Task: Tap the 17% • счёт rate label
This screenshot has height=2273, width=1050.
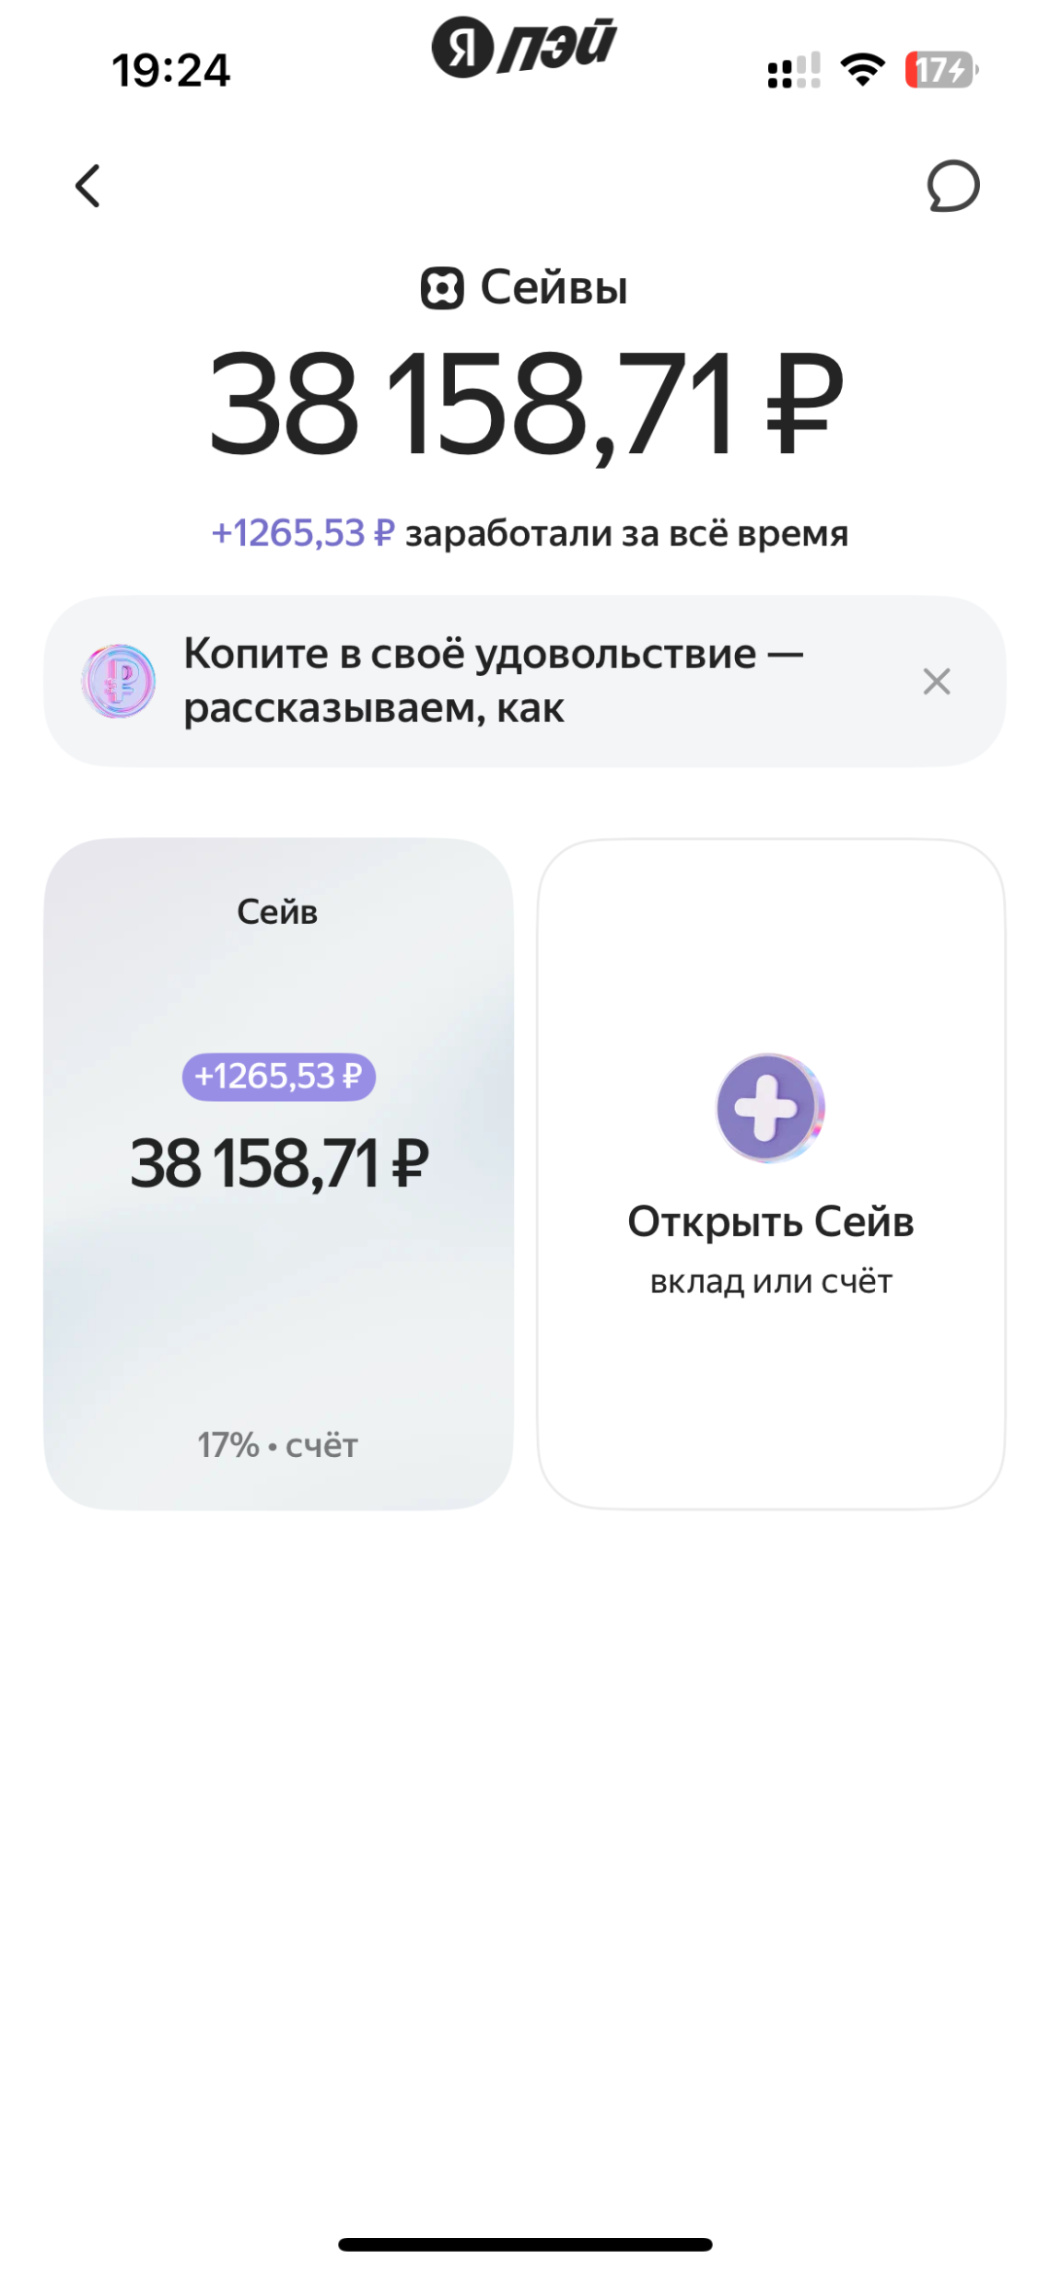Action: (277, 1444)
